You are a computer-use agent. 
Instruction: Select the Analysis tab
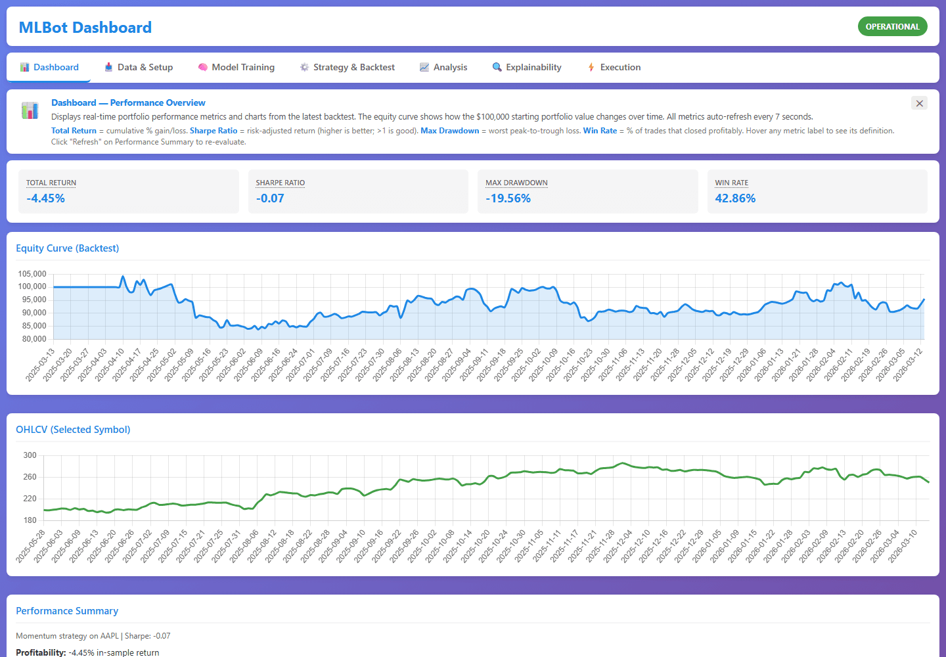pos(443,67)
